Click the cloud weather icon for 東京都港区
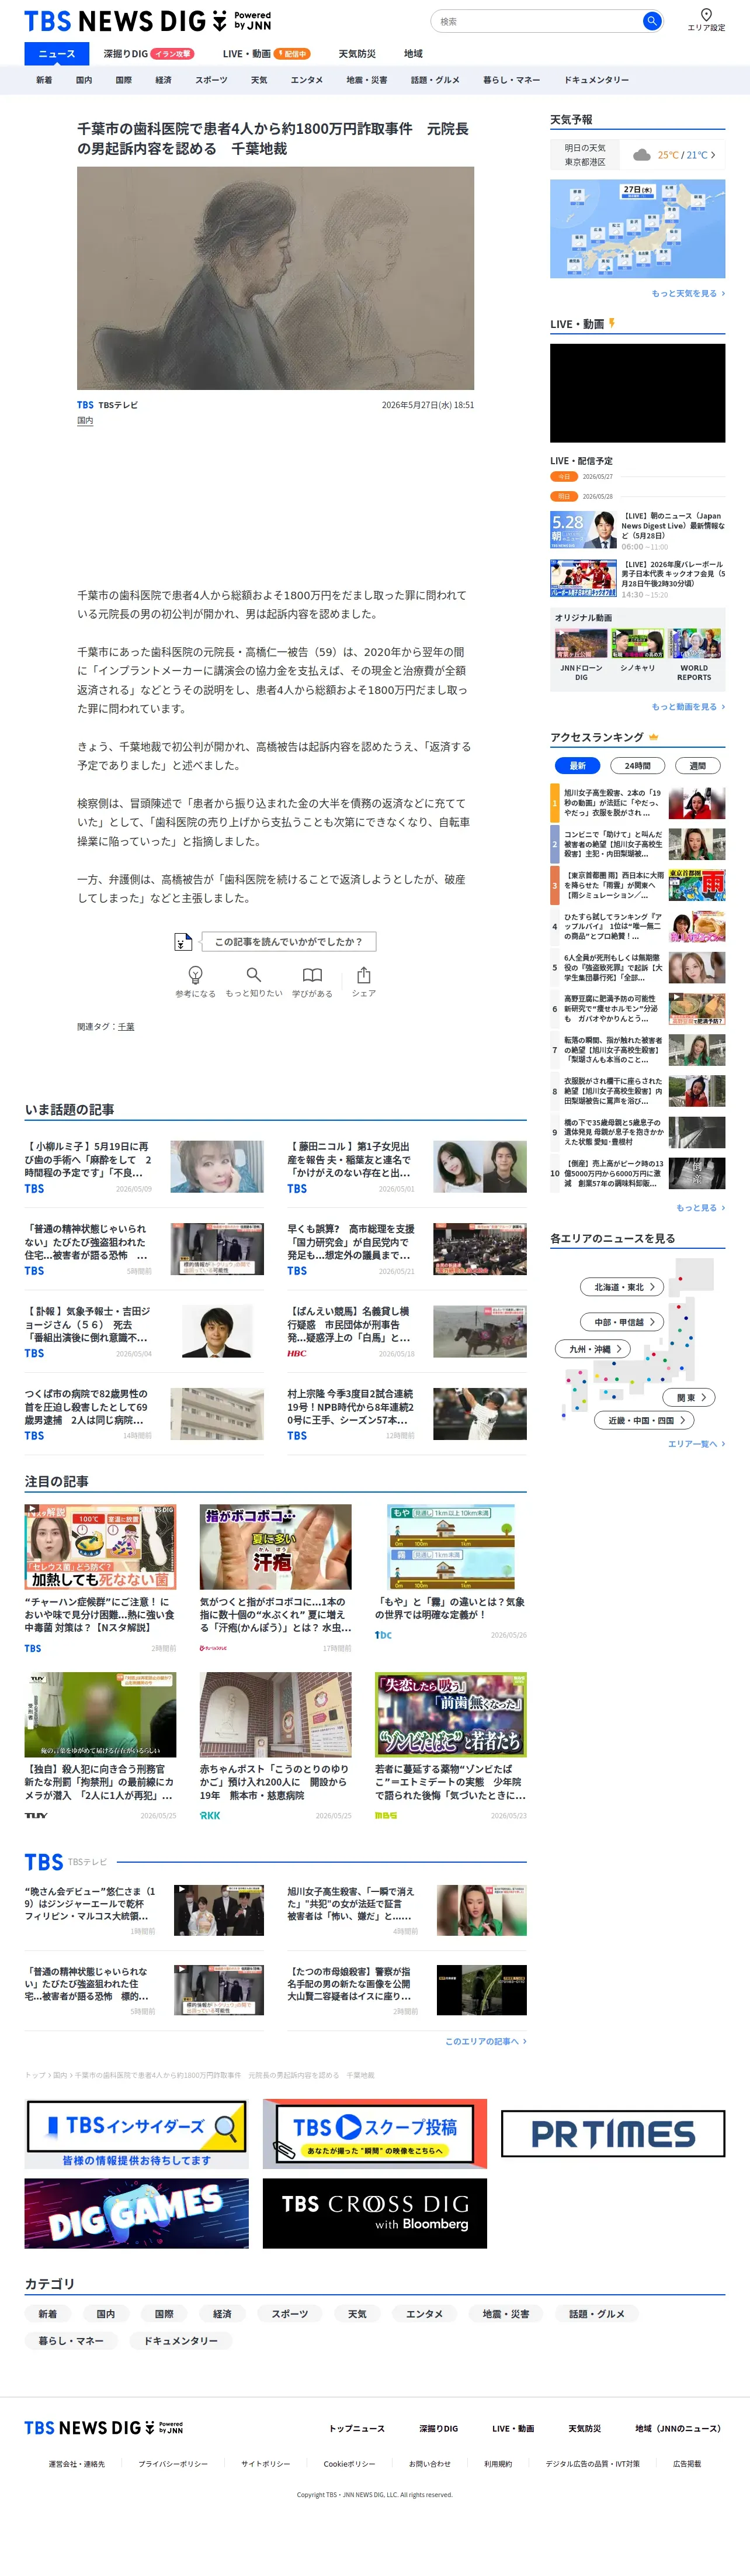 (641, 155)
